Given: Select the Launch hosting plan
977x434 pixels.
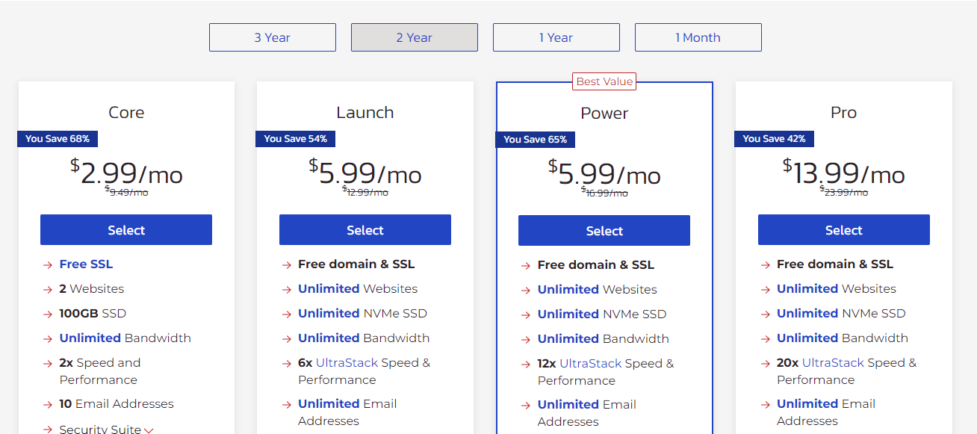Looking at the screenshot, I should click(x=365, y=230).
